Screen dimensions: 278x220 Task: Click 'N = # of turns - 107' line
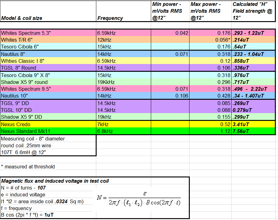[x=23, y=188]
